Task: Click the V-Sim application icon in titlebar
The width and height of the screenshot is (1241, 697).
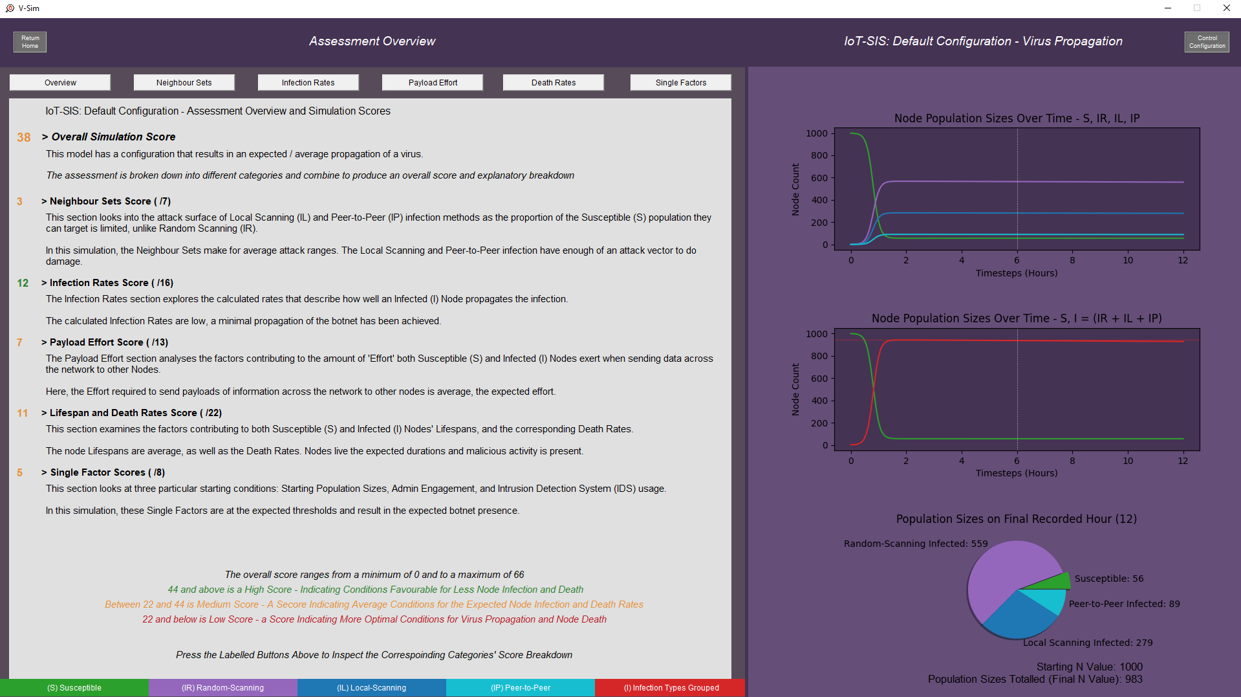Action: 9,8
